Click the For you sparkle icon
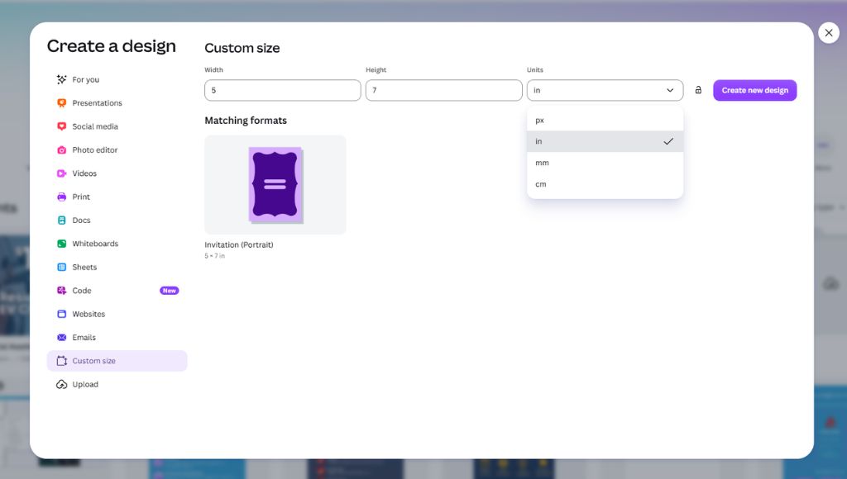 [61, 80]
